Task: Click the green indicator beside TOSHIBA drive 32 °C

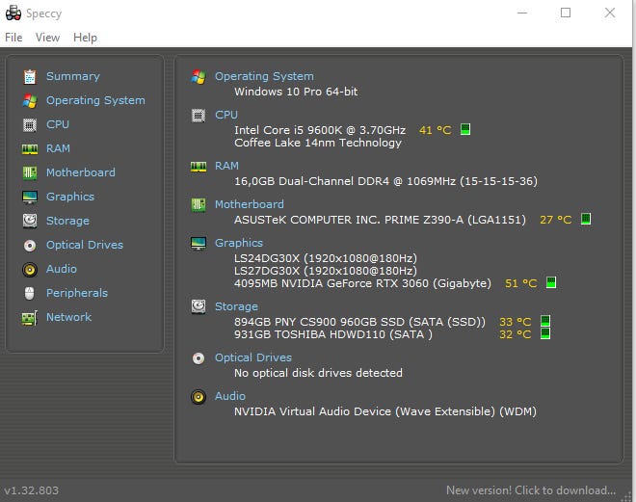Action: click(545, 333)
